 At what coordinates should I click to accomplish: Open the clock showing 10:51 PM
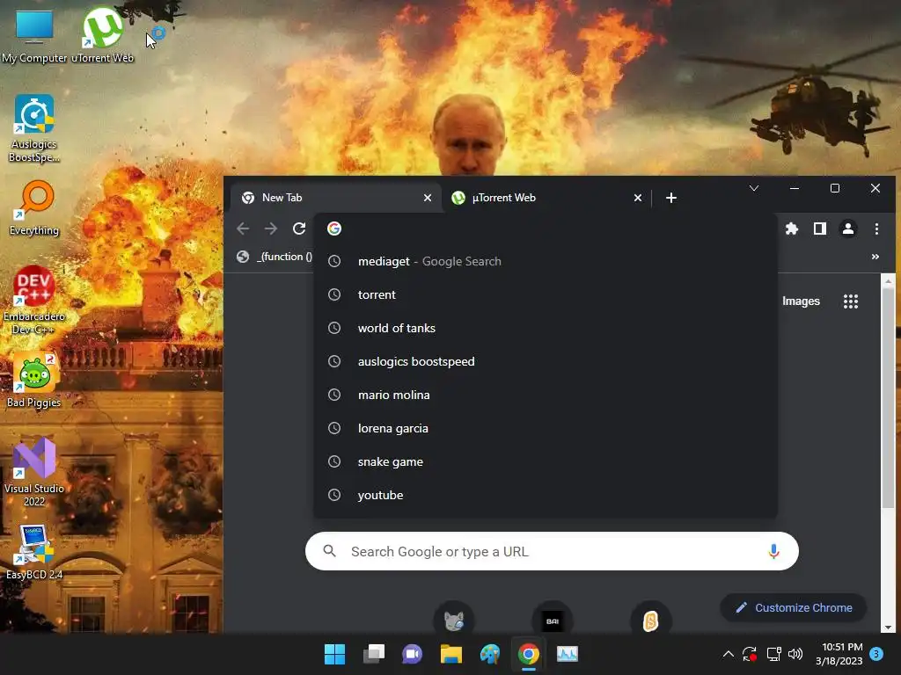[839, 654]
